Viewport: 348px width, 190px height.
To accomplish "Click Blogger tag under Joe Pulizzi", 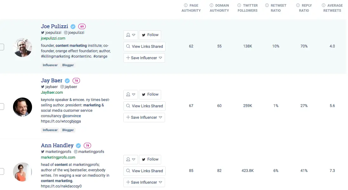I will (68, 65).
